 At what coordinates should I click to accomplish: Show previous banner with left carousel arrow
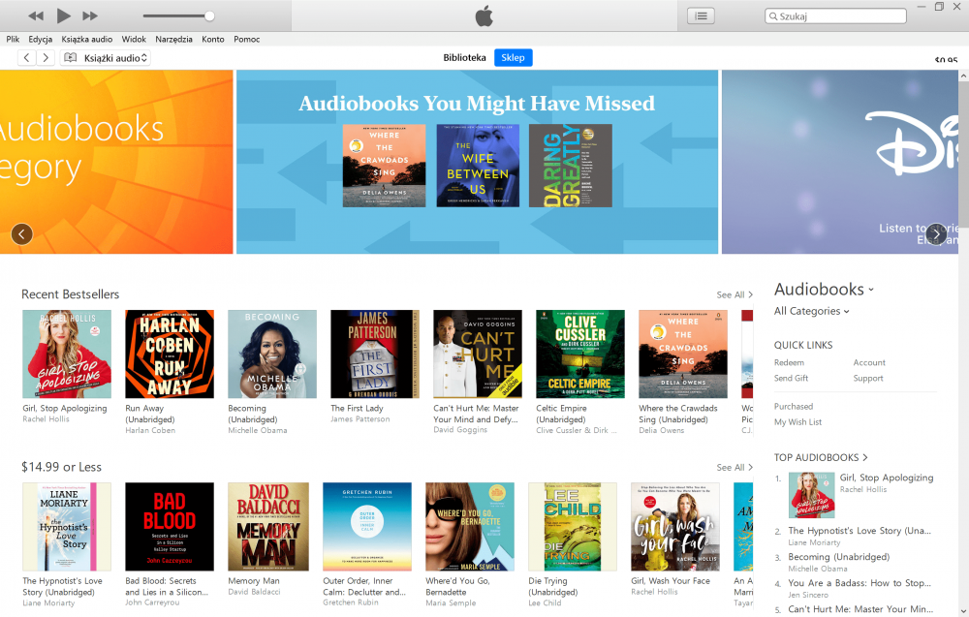pos(22,234)
